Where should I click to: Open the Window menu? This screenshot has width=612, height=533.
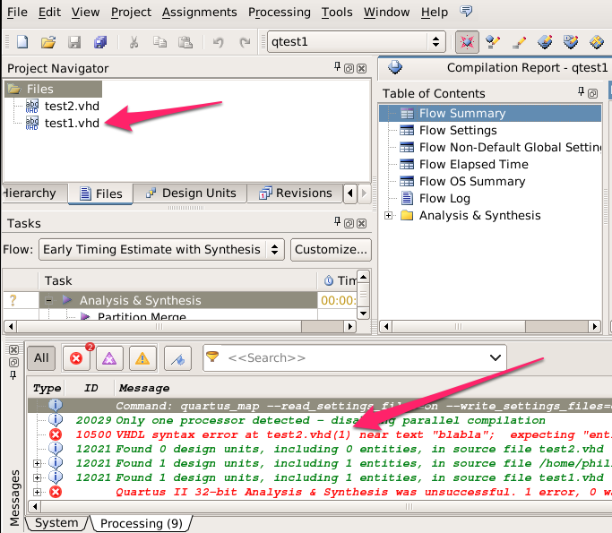386,13
